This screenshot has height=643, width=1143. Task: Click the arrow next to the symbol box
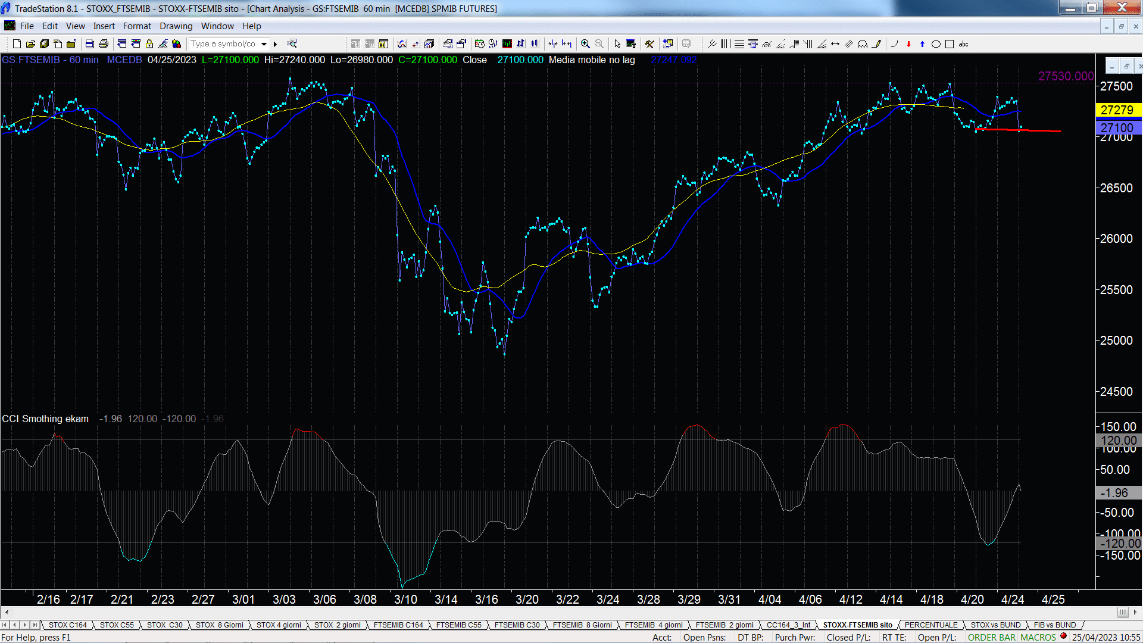coord(275,43)
